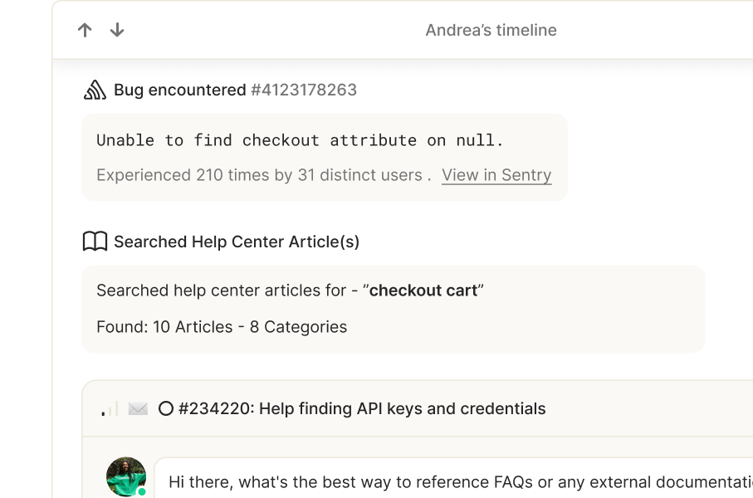The image size is (753, 498).
Task: Click the Sentry logo beside Bug encountered
Action: point(95,90)
